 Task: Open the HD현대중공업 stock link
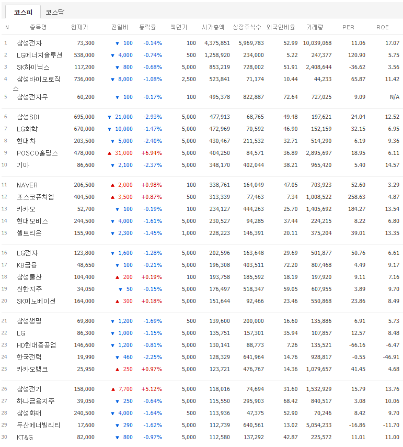[x=37, y=345]
